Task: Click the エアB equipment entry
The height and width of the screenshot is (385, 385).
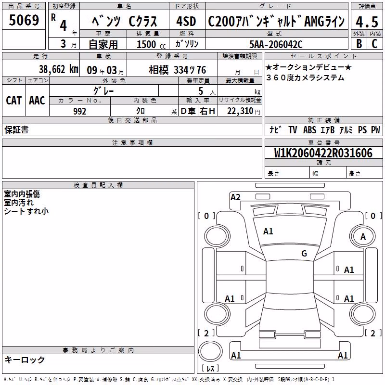Action: (327, 130)
